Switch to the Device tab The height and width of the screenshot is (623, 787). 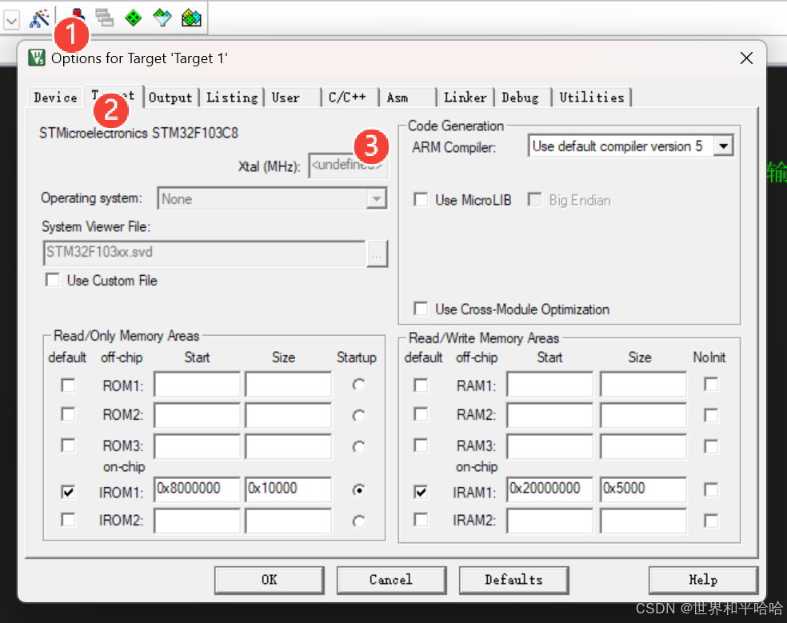pos(55,97)
